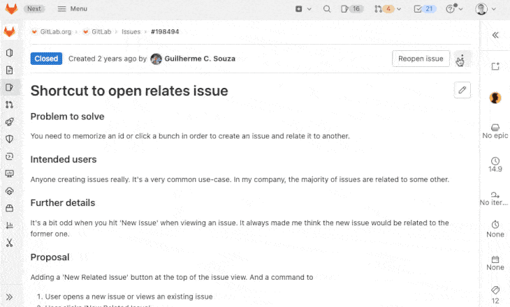Open Security shield icon in sidebar
510x307 pixels.
click(x=10, y=139)
